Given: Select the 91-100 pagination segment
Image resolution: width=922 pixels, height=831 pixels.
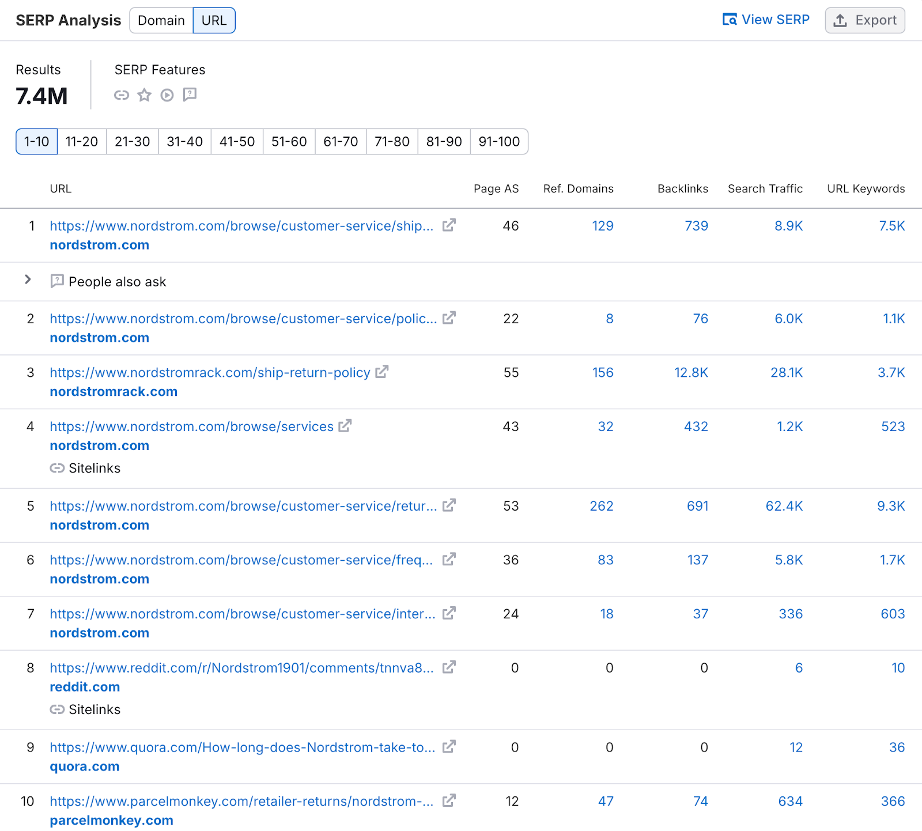Looking at the screenshot, I should pos(499,141).
